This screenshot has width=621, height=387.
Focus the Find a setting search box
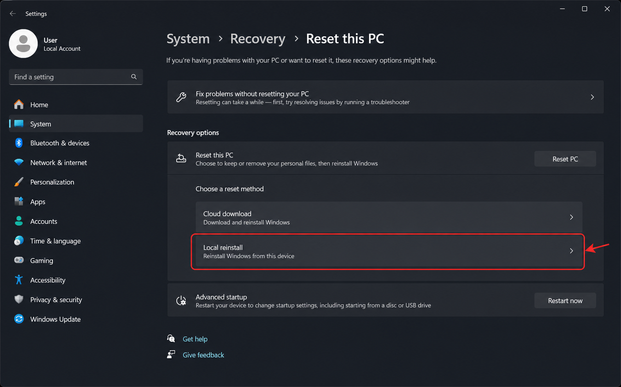point(76,77)
